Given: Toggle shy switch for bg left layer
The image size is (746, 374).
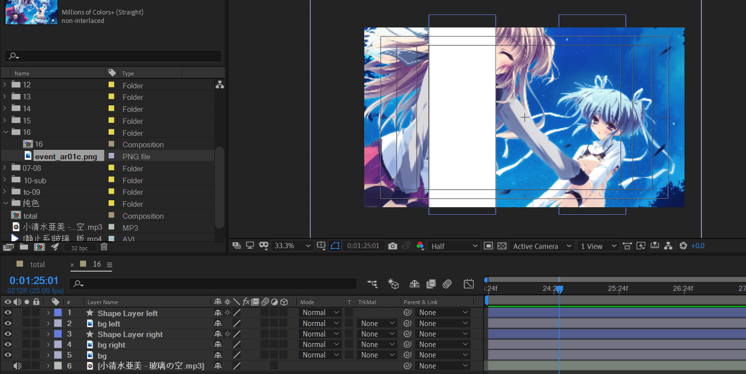Looking at the screenshot, I should (218, 324).
